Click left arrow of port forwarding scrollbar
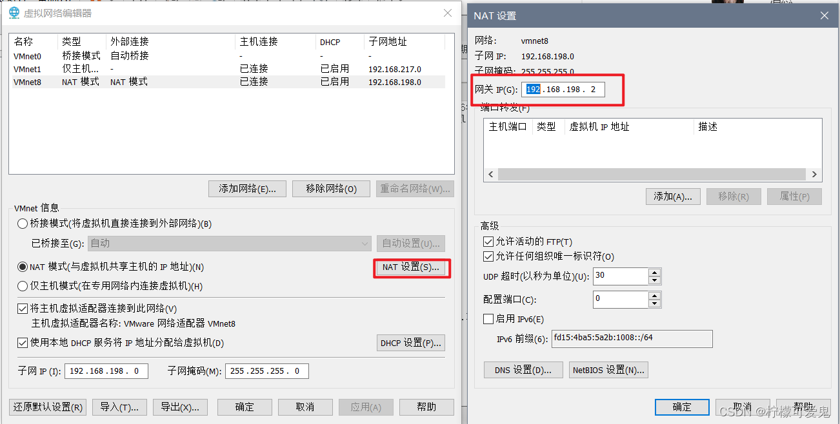The image size is (840, 424). point(491,175)
